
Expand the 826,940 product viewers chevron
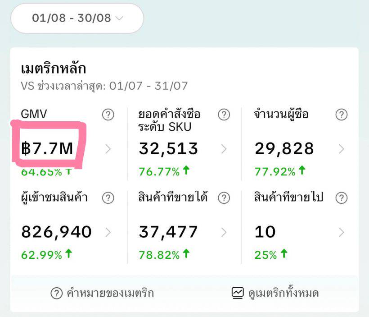tap(108, 232)
